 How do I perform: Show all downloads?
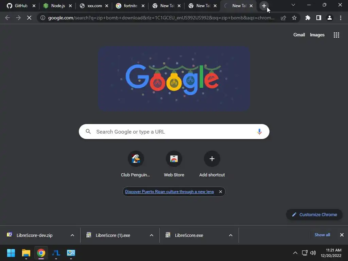point(322,235)
